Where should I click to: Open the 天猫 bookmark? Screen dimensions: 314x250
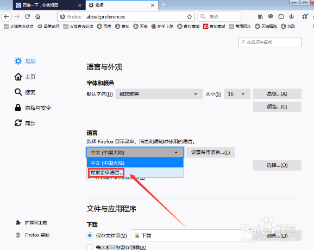click(140, 26)
